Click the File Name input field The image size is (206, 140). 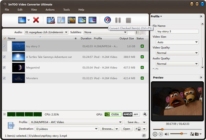177,31
